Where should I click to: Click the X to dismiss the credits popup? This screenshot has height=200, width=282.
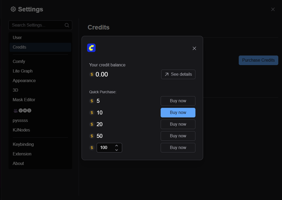pyautogui.click(x=194, y=48)
